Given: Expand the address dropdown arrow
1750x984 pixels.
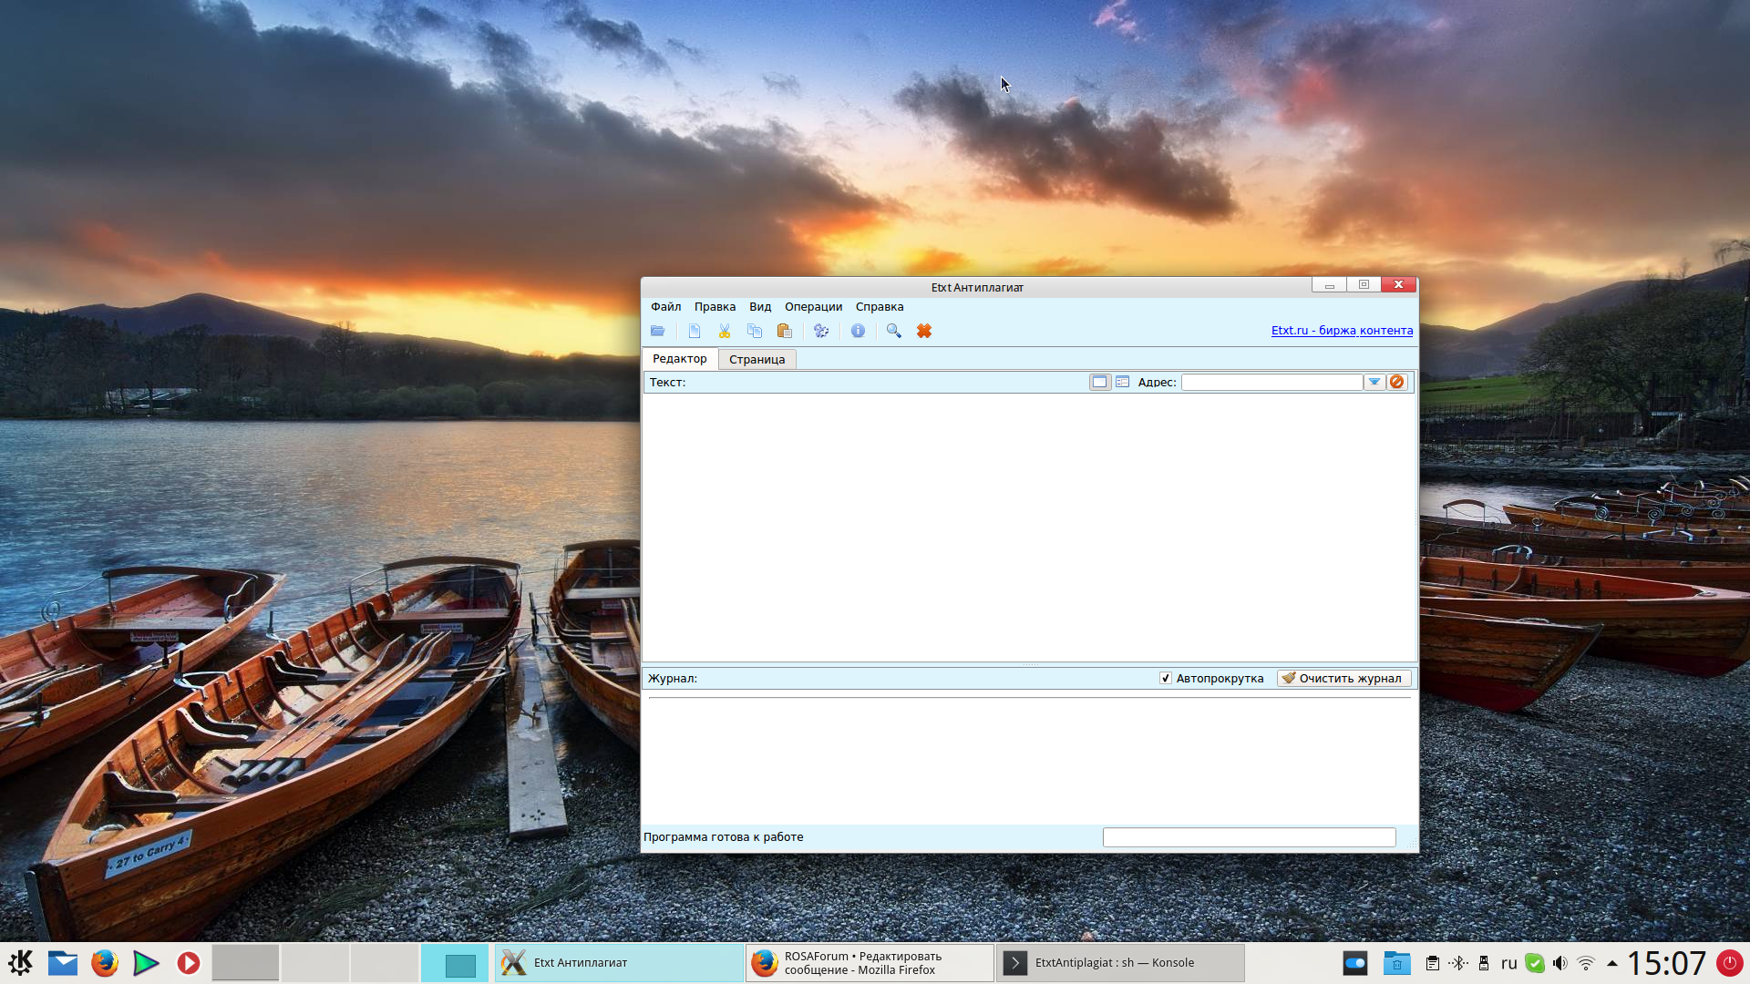Looking at the screenshot, I should point(1374,382).
